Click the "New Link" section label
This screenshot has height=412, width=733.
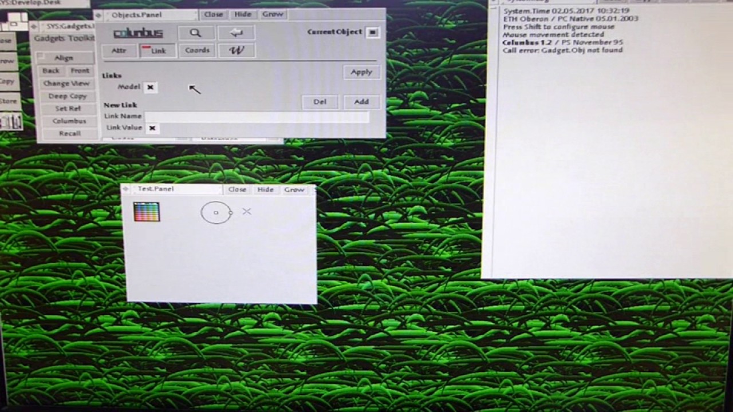tap(120, 105)
